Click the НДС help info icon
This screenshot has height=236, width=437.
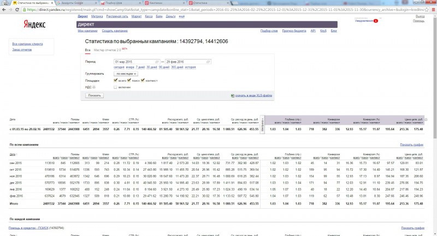pyautogui.click(x=94, y=87)
